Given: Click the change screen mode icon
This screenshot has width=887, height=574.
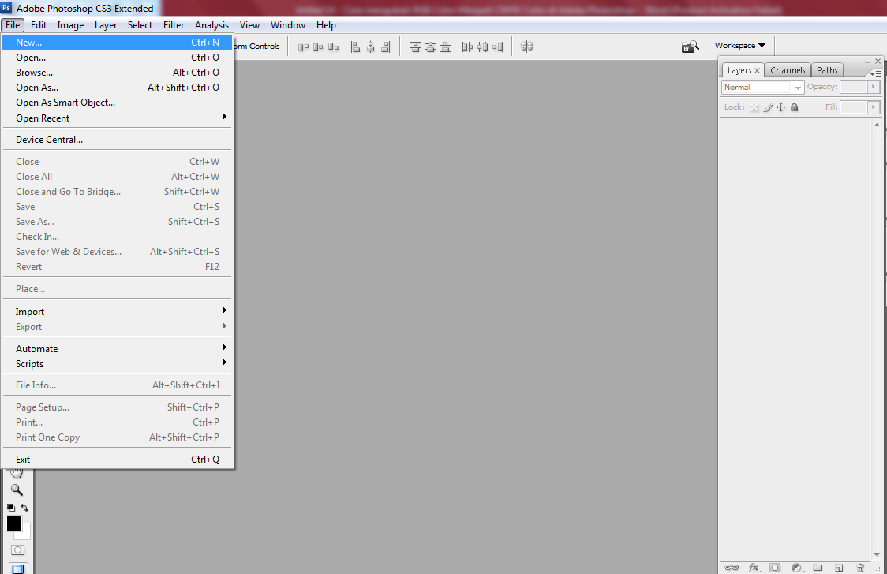Looking at the screenshot, I should [x=17, y=568].
